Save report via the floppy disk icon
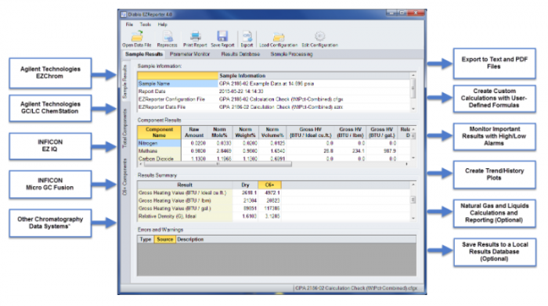548x306 pixels. click(x=222, y=36)
